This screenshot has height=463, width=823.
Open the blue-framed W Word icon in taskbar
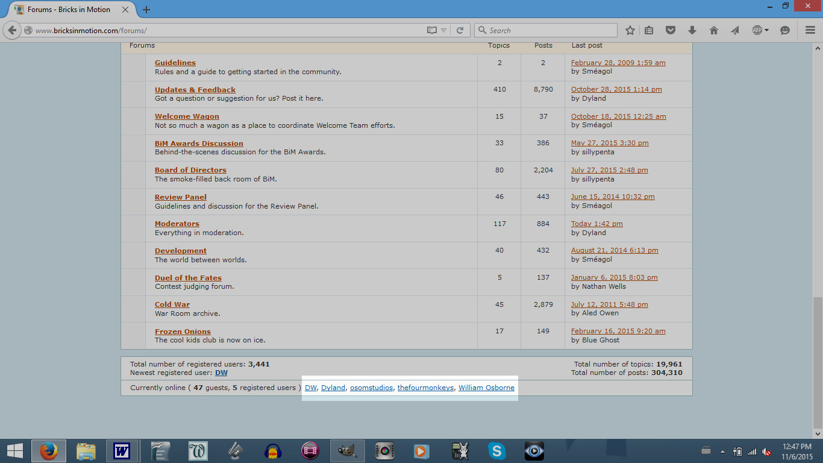(122, 451)
